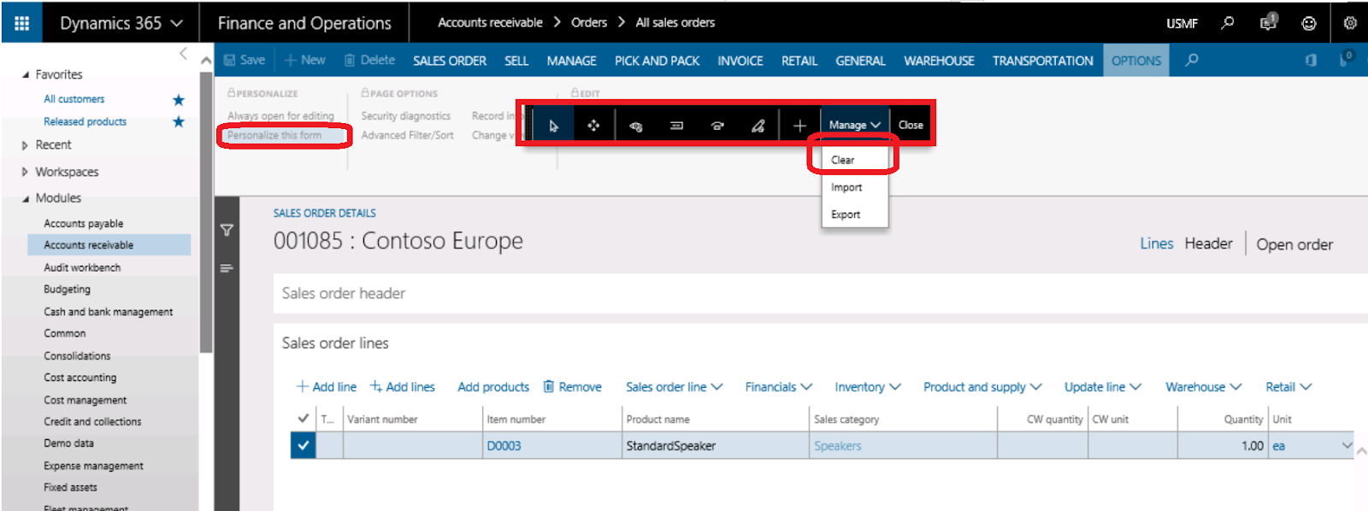Viewport: 1368px width, 511px height.
Task: Open the app launcher waffle icon
Action: [x=21, y=23]
